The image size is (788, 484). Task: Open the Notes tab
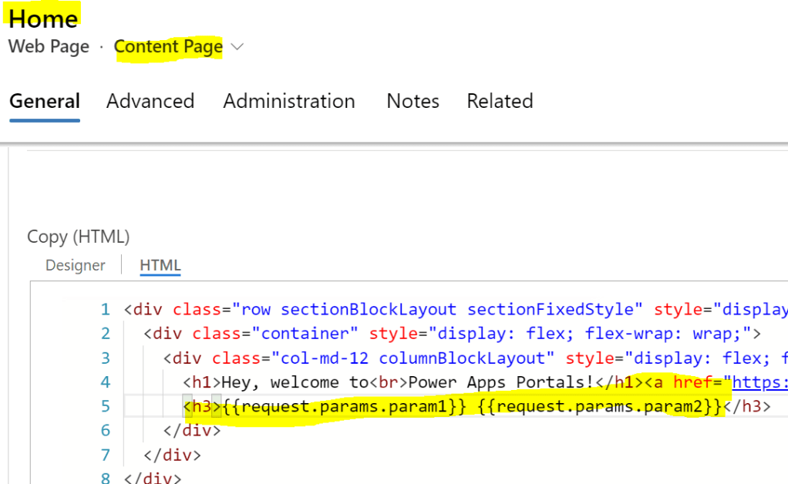(x=413, y=101)
